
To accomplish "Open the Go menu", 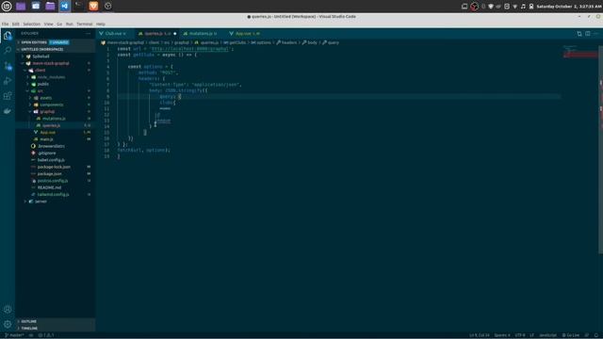I will pyautogui.click(x=59, y=24).
